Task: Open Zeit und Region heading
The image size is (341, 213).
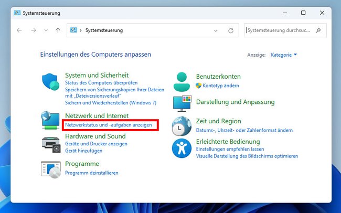Action: [219, 121]
